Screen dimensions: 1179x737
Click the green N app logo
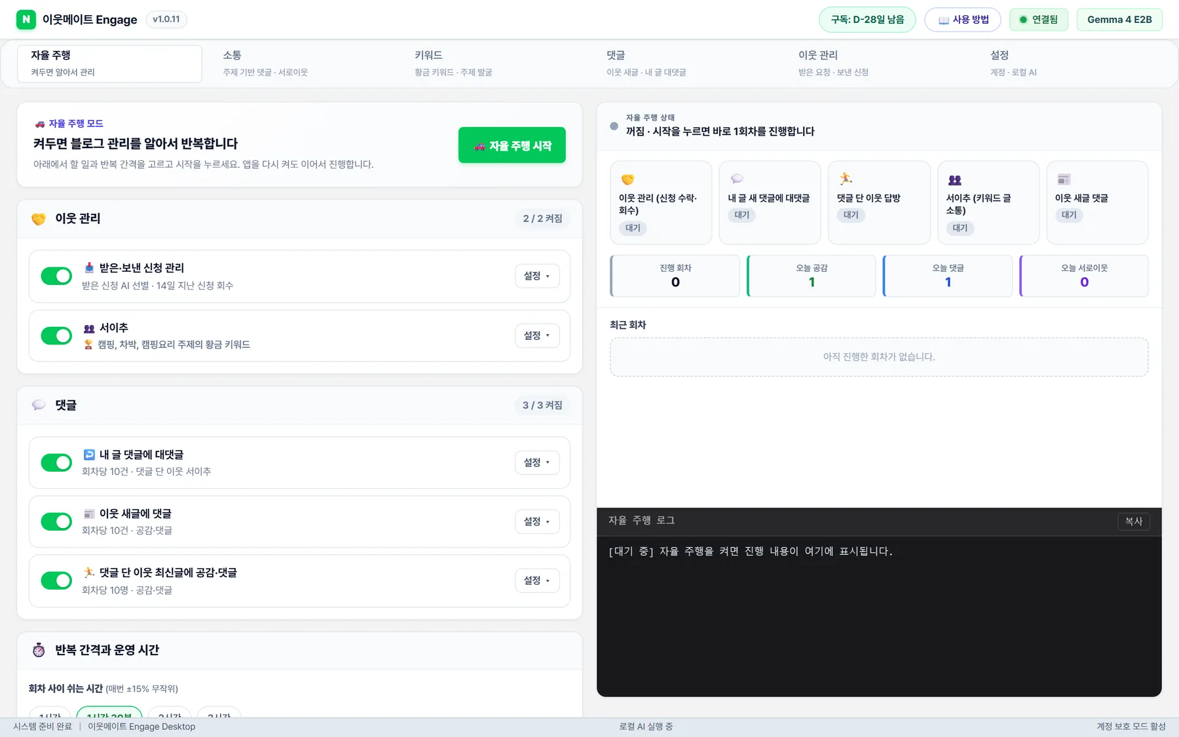tap(26, 20)
